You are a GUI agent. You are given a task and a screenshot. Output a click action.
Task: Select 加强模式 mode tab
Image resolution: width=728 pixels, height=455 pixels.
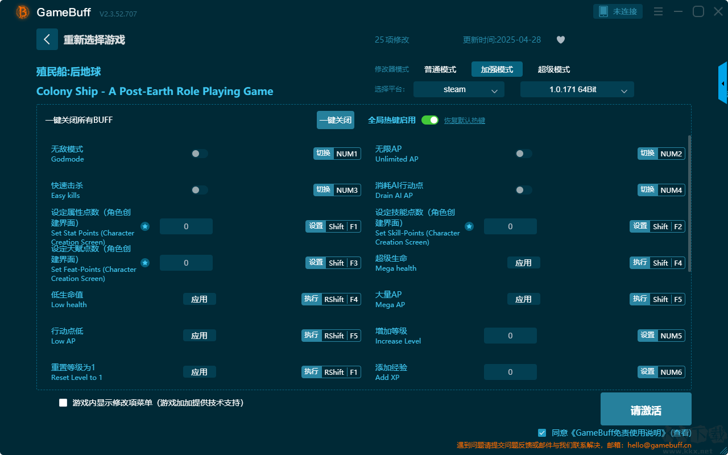(x=497, y=69)
